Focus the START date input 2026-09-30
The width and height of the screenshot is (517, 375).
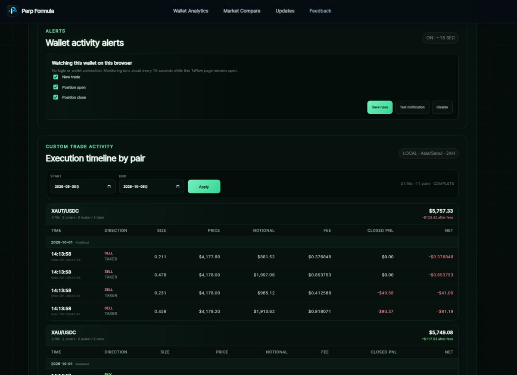click(x=83, y=186)
